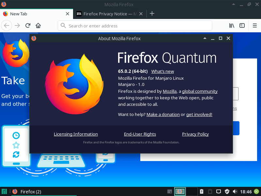Open the Manjaro start menu

[4, 191]
